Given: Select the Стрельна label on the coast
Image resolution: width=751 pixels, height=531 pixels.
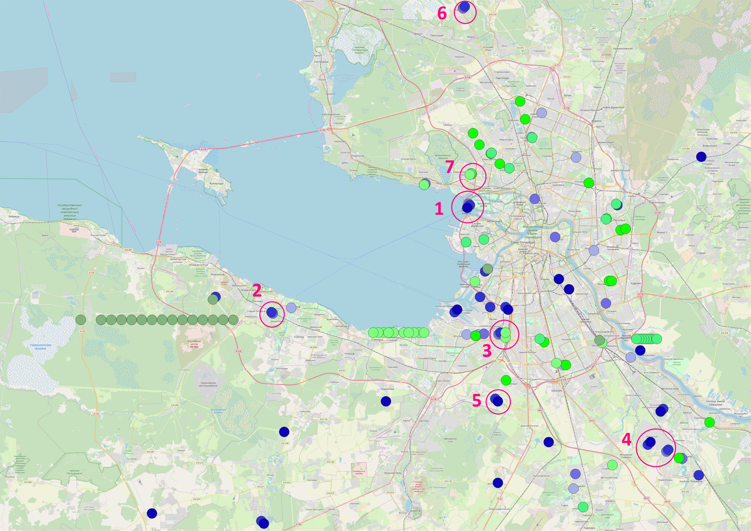Looking at the screenshot, I should click(377, 340).
